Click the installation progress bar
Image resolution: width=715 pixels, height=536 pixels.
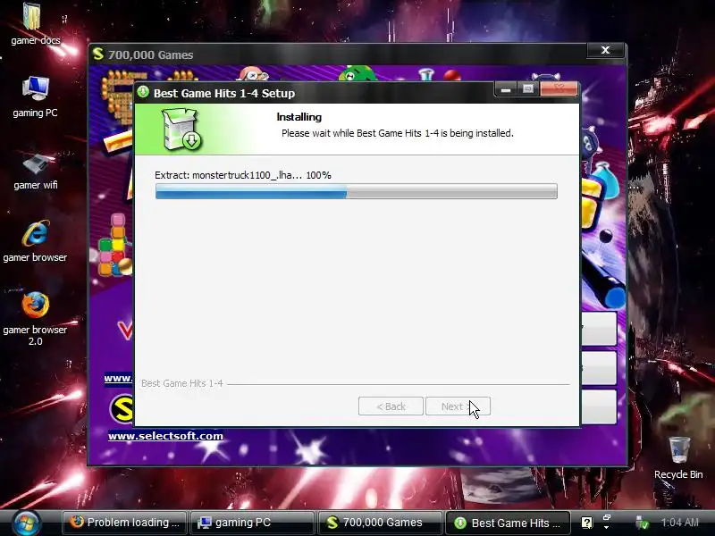click(x=356, y=191)
